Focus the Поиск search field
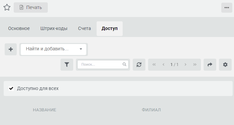Viewport: 234px width, 125px height. [103, 64]
